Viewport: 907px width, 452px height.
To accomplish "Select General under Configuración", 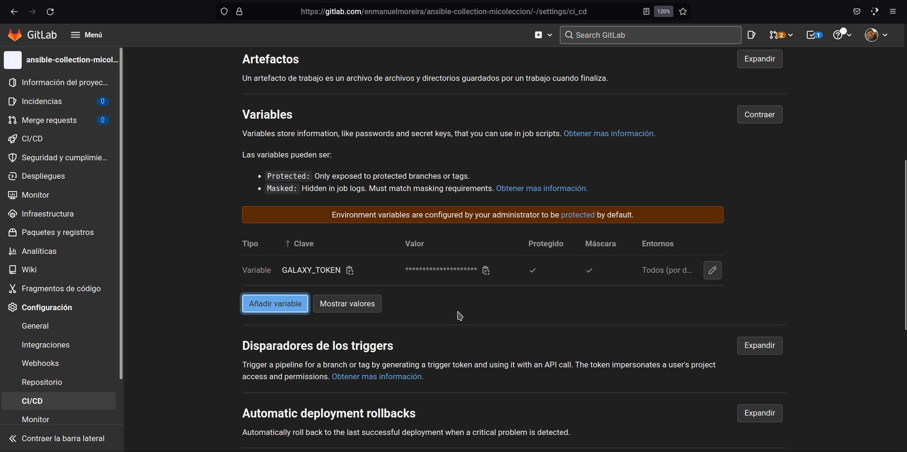I will click(35, 326).
